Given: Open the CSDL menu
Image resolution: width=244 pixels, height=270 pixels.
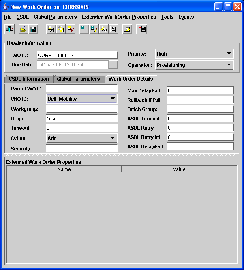Looking at the screenshot, I should [23, 17].
